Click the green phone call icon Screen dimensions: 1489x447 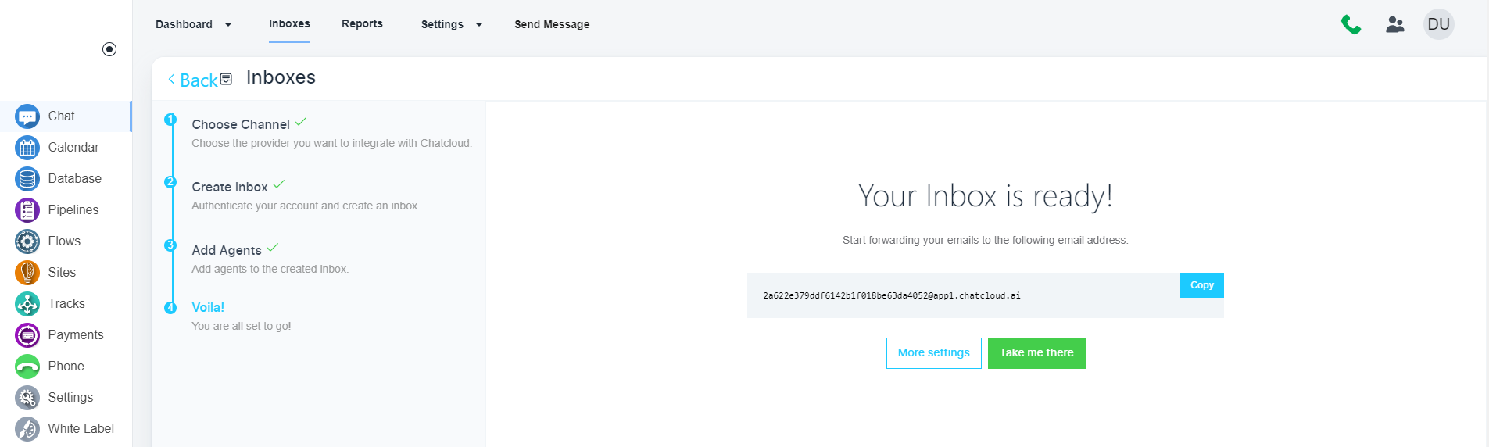pos(1351,25)
